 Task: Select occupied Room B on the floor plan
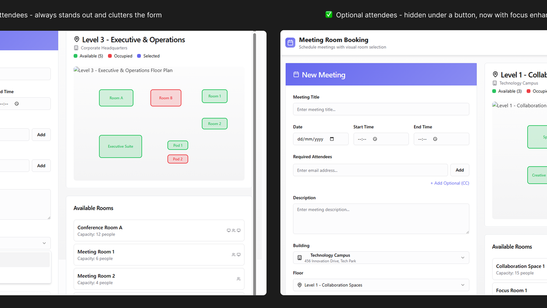pyautogui.click(x=166, y=98)
